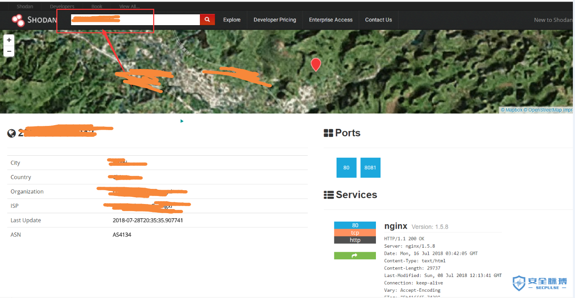Click the Server: nginx/1.5.8 line
575x298 pixels.
pos(409,246)
